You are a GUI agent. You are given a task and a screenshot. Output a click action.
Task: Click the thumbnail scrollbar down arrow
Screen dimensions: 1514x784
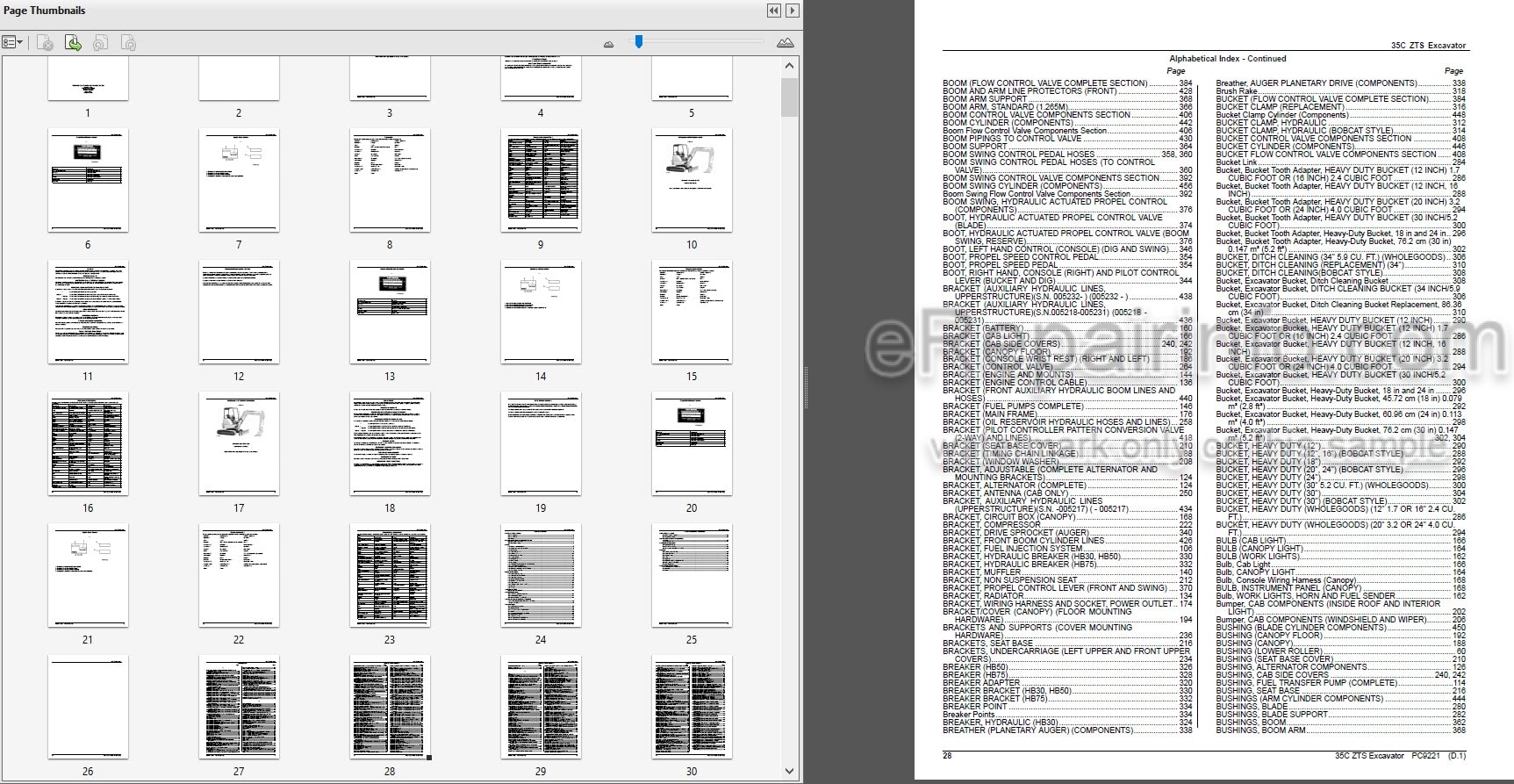[x=789, y=772]
